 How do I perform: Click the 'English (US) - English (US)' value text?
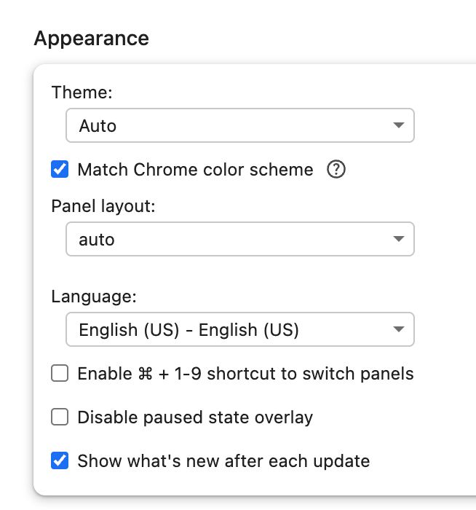pos(189,329)
